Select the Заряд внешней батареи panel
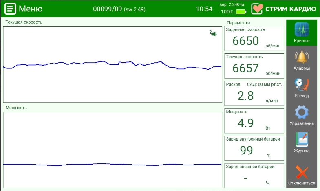This screenshot has height=191, width=320. pyautogui.click(x=254, y=175)
